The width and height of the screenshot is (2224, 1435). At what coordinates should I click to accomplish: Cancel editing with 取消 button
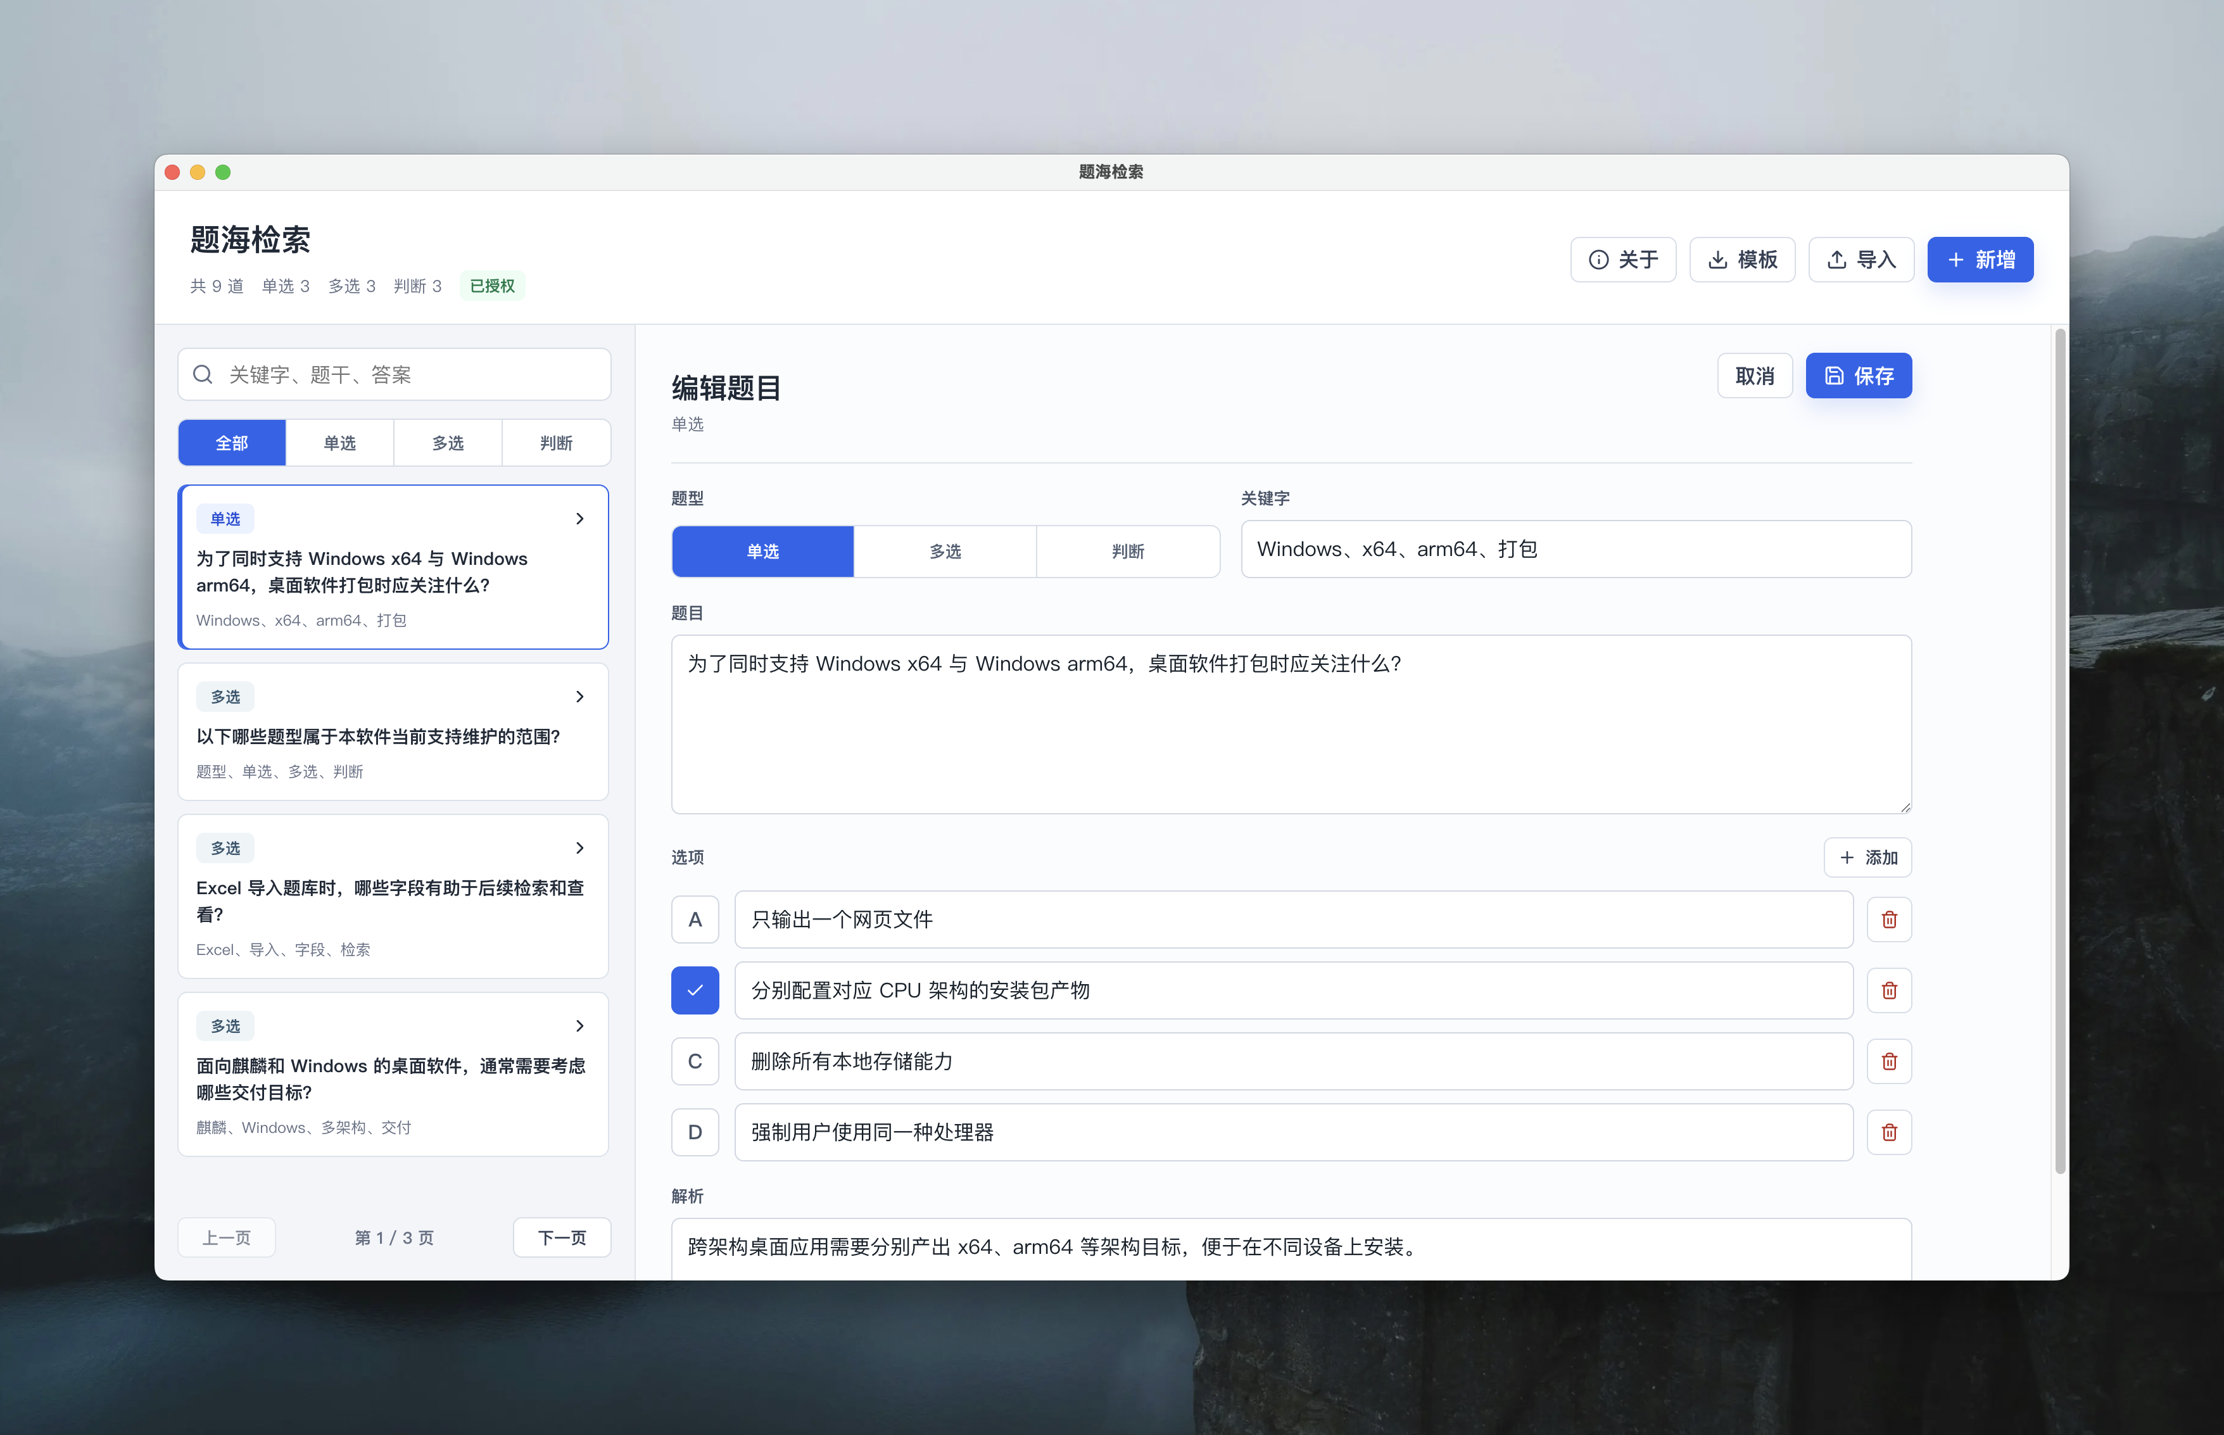click(1754, 376)
